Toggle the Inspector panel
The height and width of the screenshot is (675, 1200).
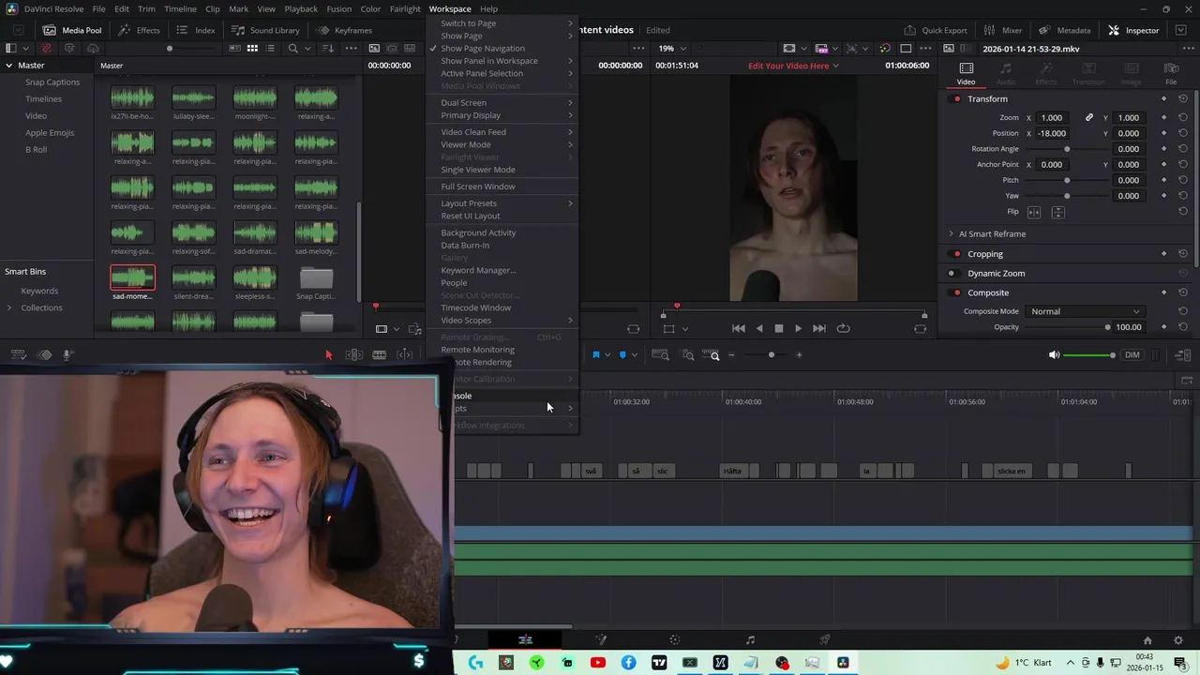pyautogui.click(x=1133, y=30)
